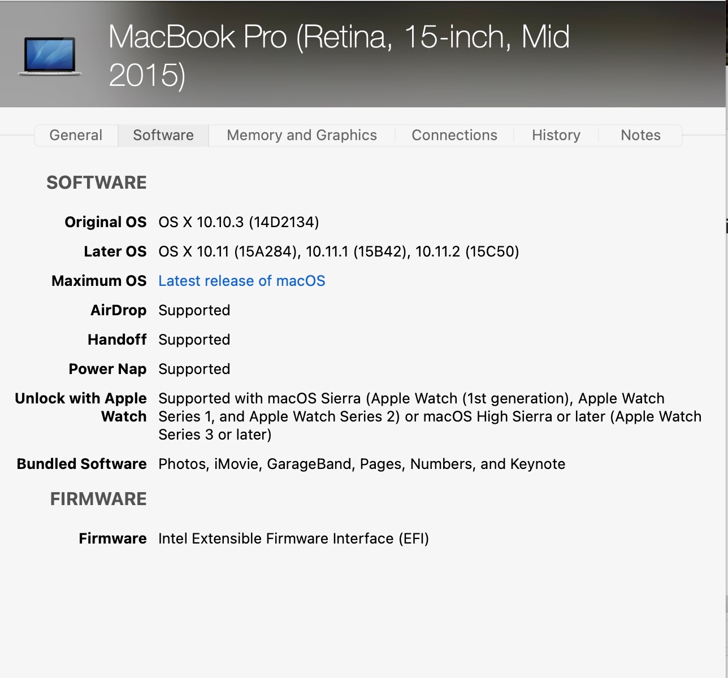Image resolution: width=728 pixels, height=678 pixels.
Task: Click the Unlock with Apple Watch label
Action: coord(81,407)
